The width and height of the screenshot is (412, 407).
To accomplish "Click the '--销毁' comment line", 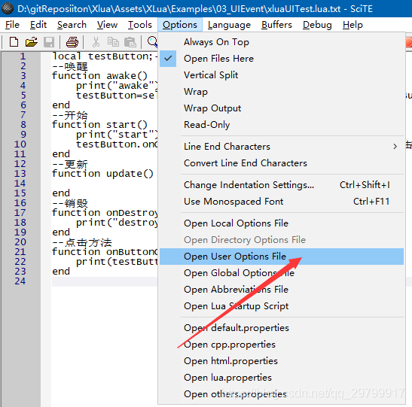I will [x=70, y=203].
